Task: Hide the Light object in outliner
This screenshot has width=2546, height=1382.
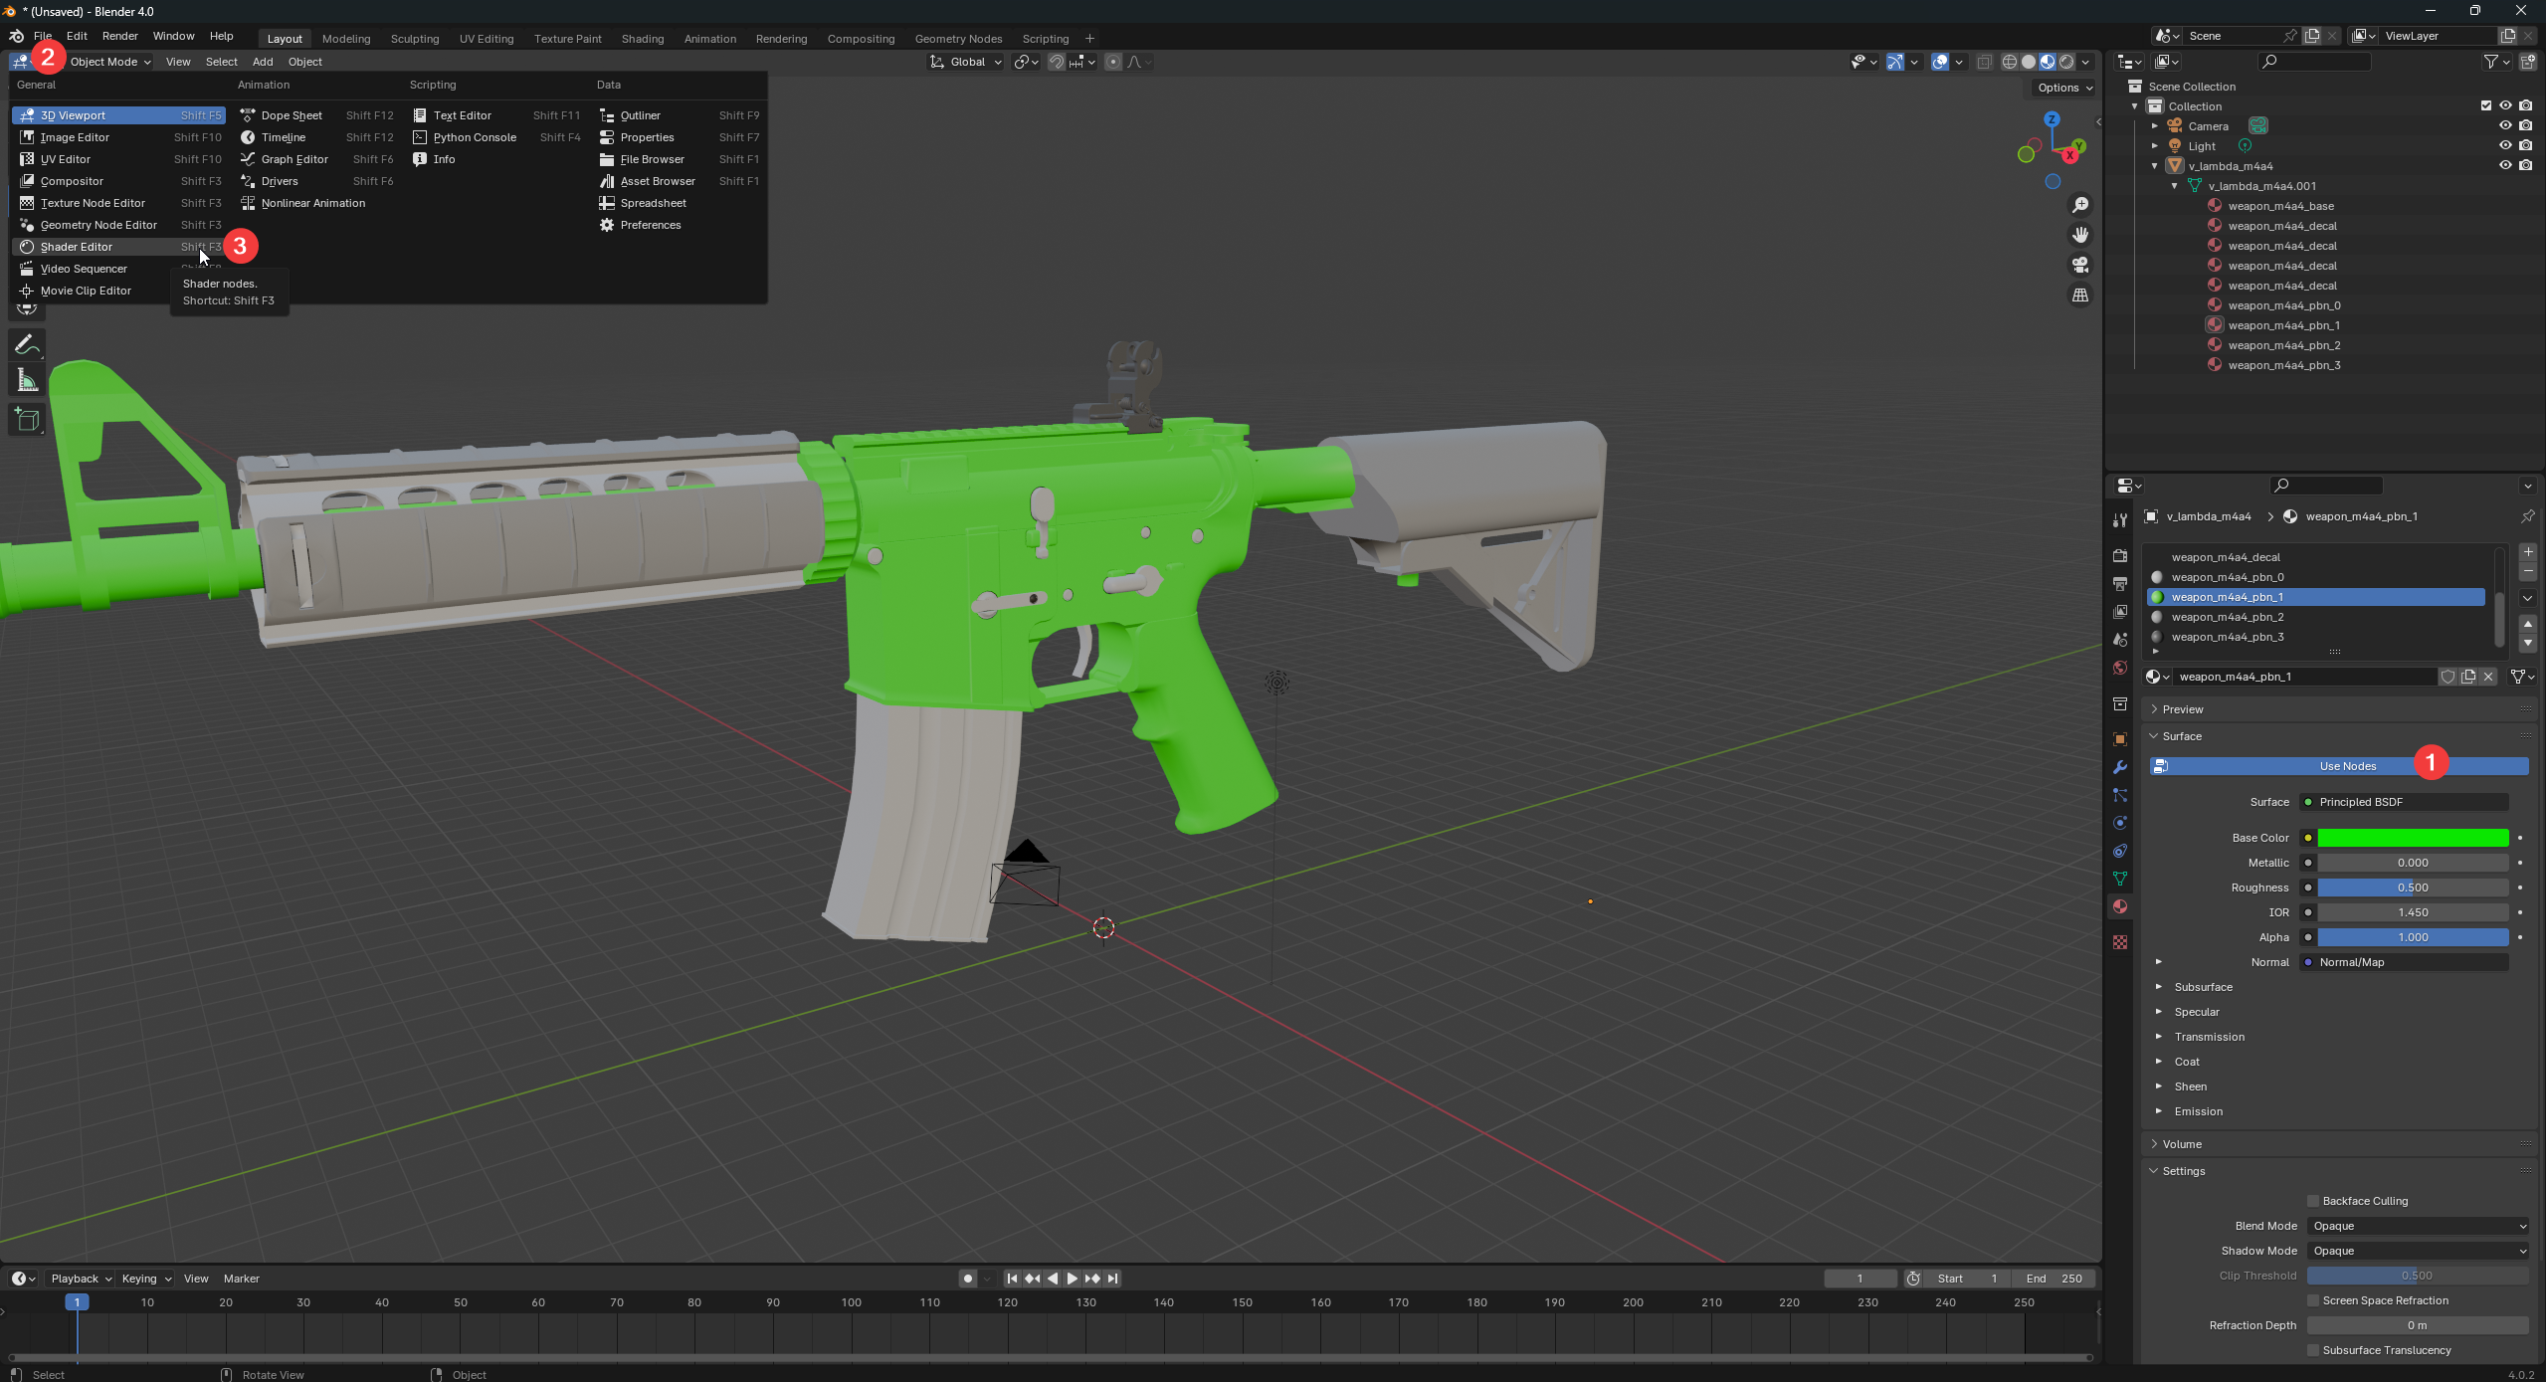Action: [x=2505, y=145]
